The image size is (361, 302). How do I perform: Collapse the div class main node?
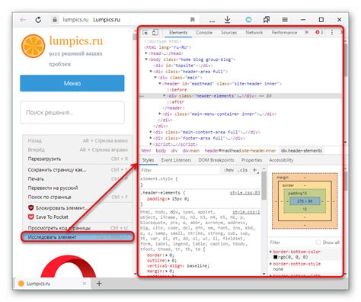click(x=155, y=78)
